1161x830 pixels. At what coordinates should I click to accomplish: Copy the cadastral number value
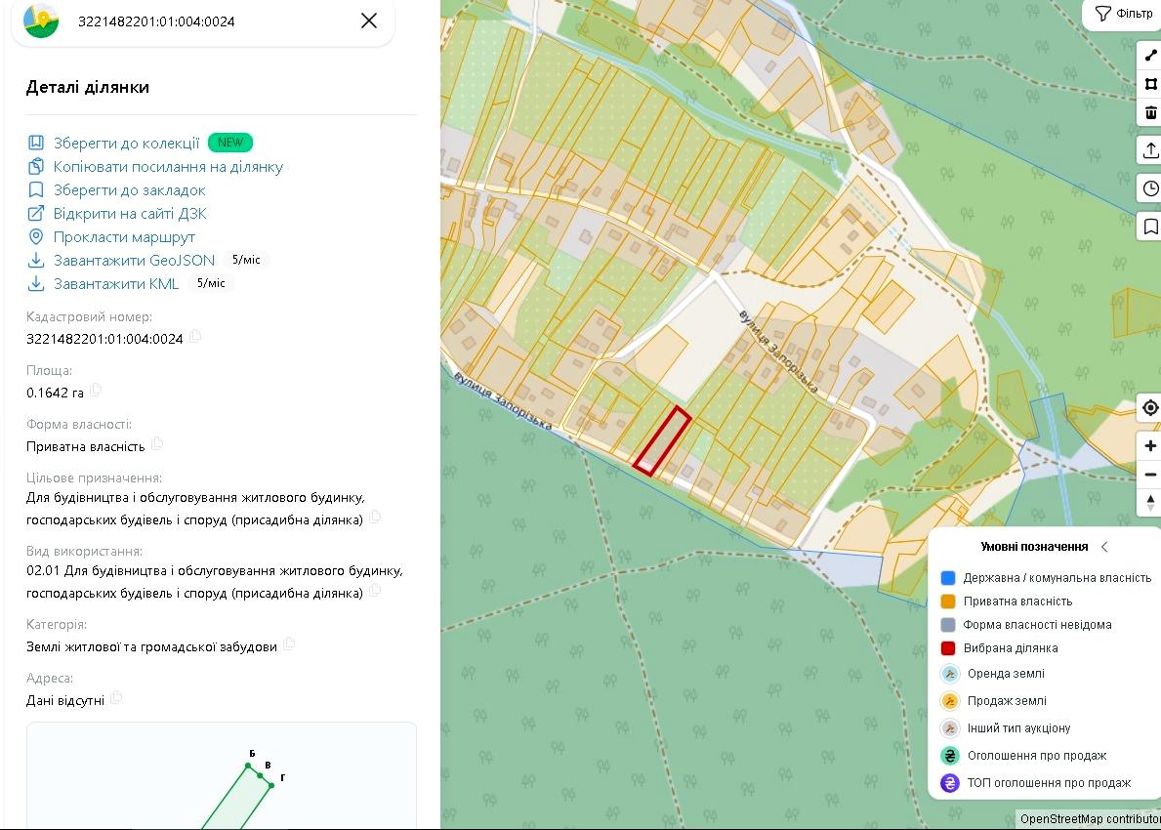click(195, 336)
